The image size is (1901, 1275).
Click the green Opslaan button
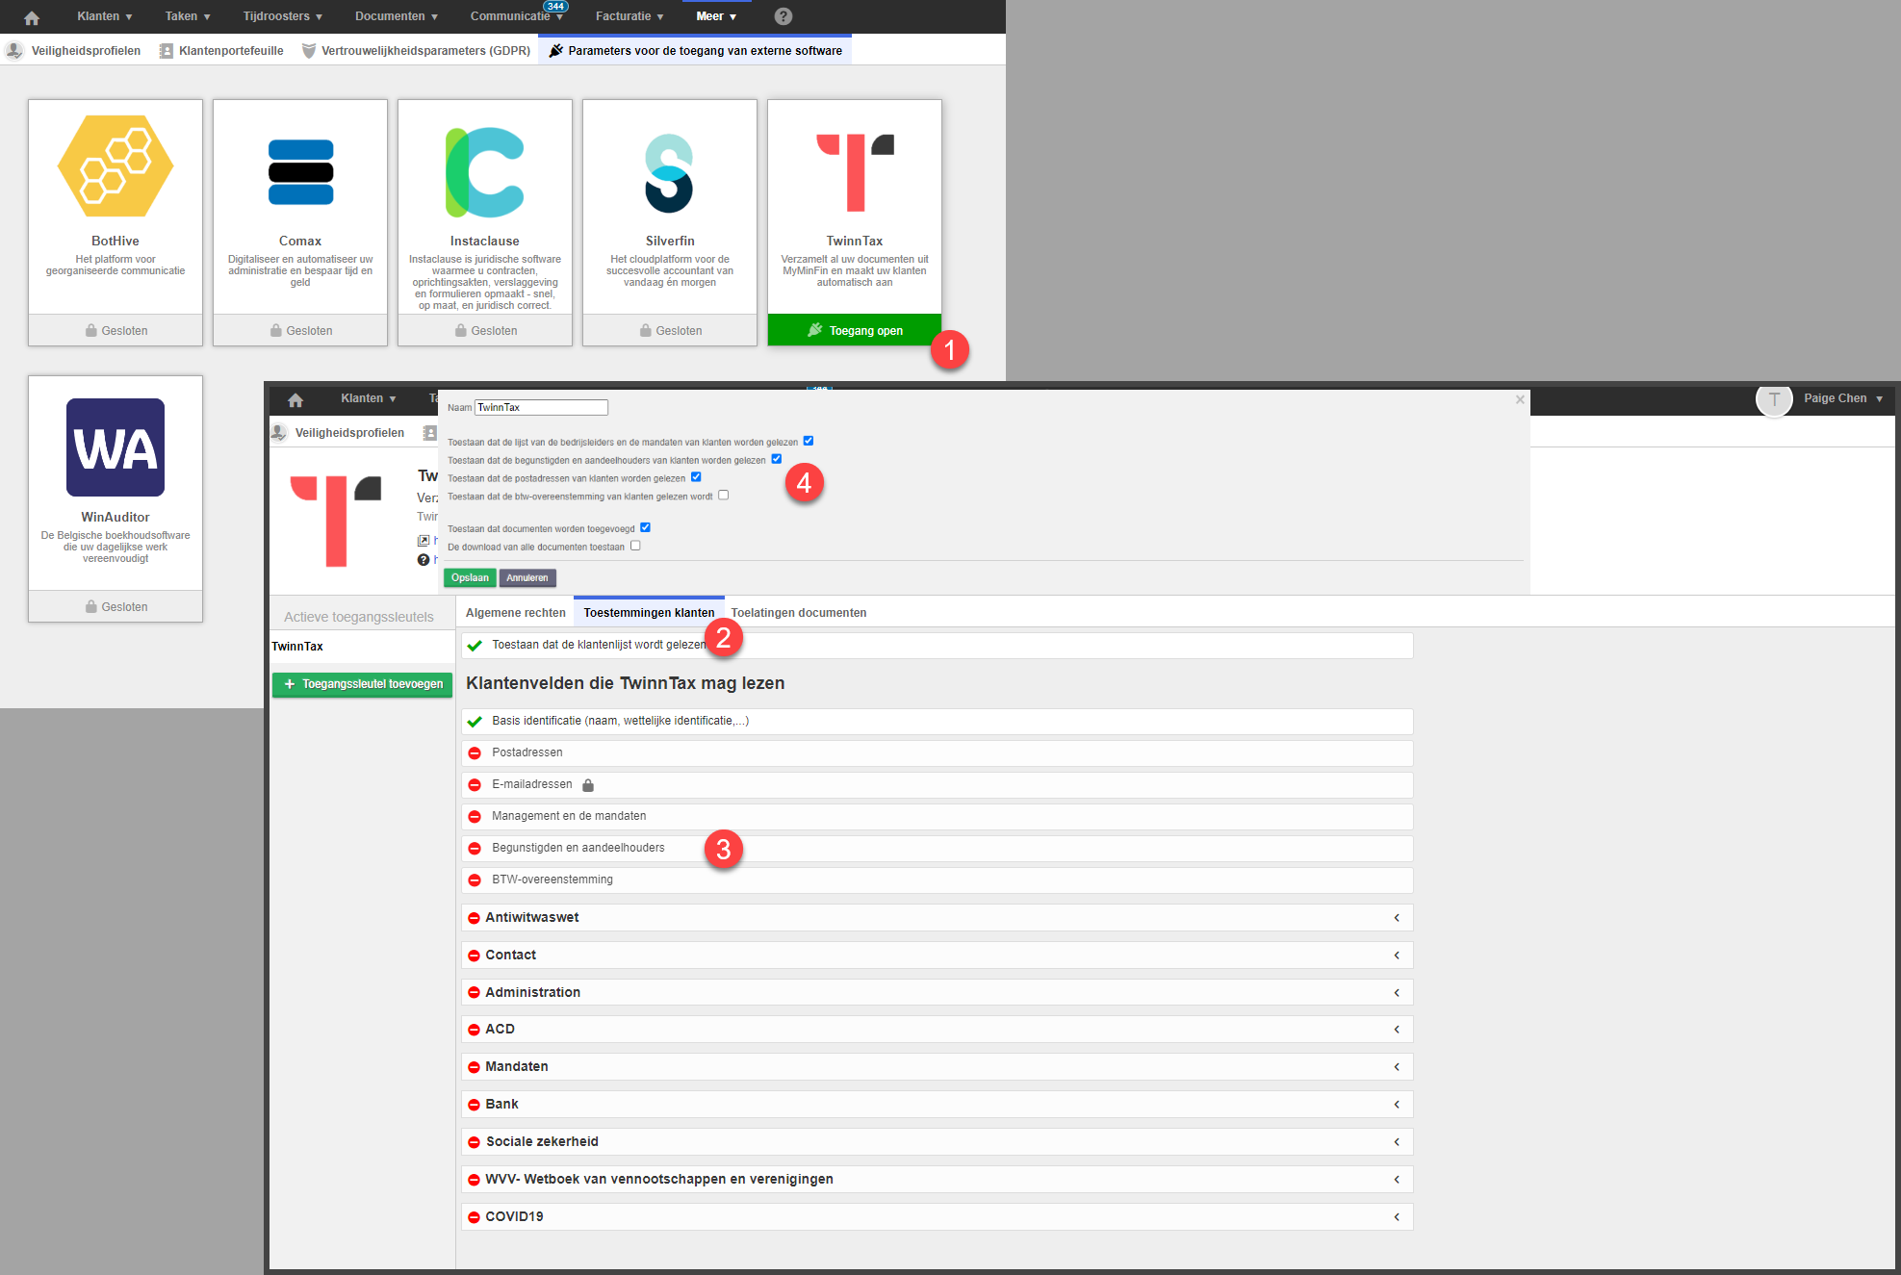(470, 577)
